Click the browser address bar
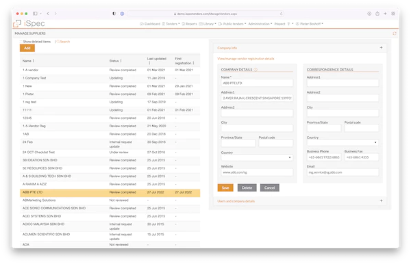The width and height of the screenshot is (411, 264). (206, 14)
